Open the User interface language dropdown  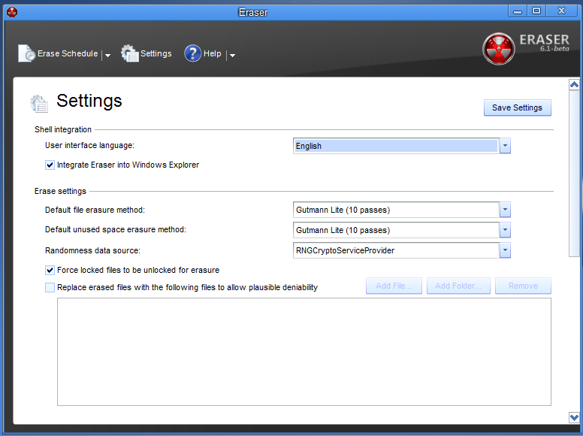click(x=505, y=146)
